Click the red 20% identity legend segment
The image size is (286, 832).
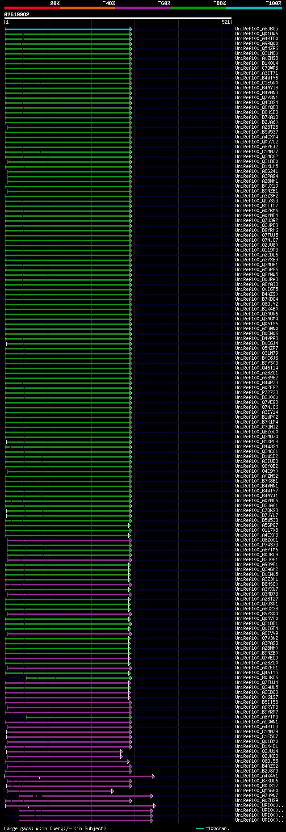pos(32,8)
